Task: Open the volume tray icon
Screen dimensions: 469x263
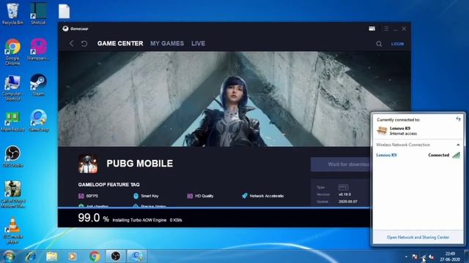Action: (x=432, y=256)
